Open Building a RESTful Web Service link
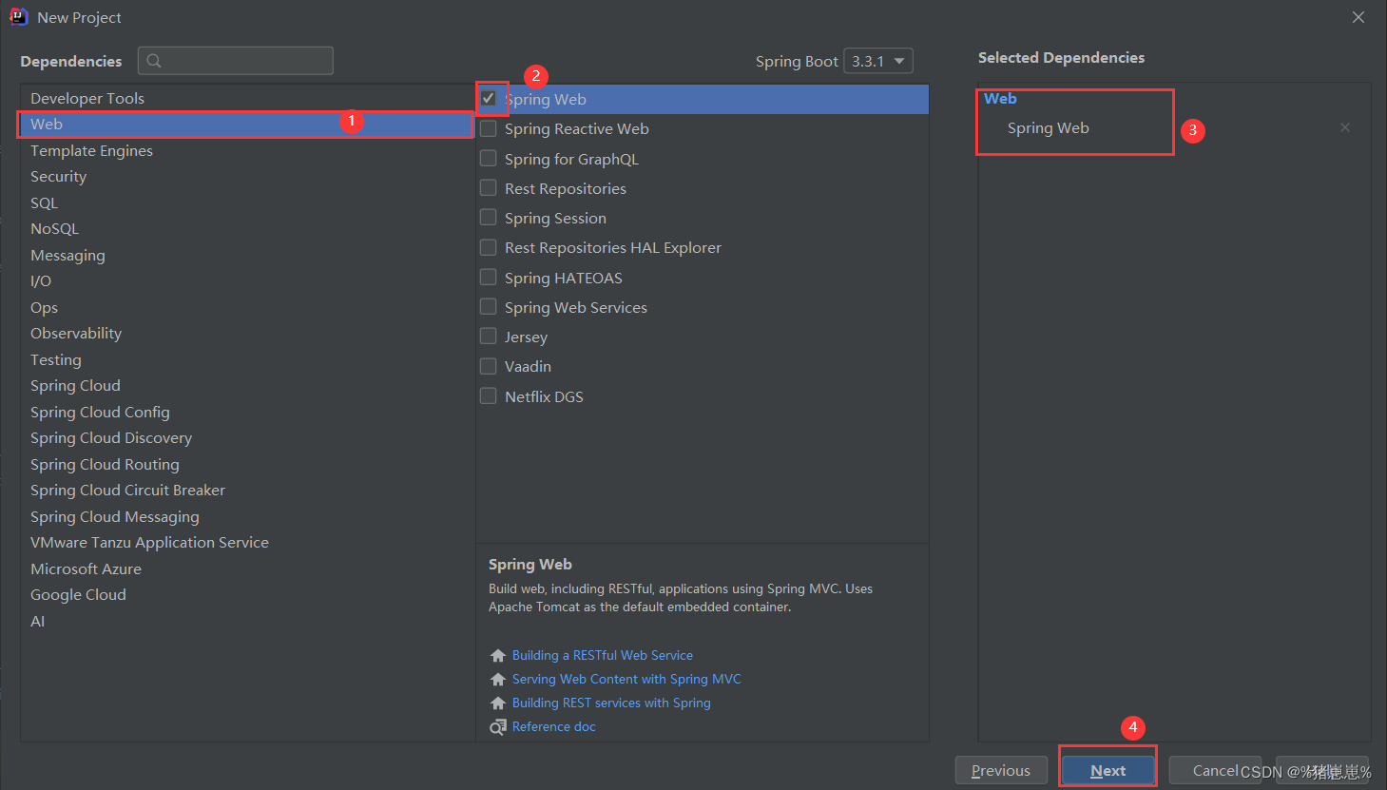The width and height of the screenshot is (1387, 790). [x=603, y=656]
